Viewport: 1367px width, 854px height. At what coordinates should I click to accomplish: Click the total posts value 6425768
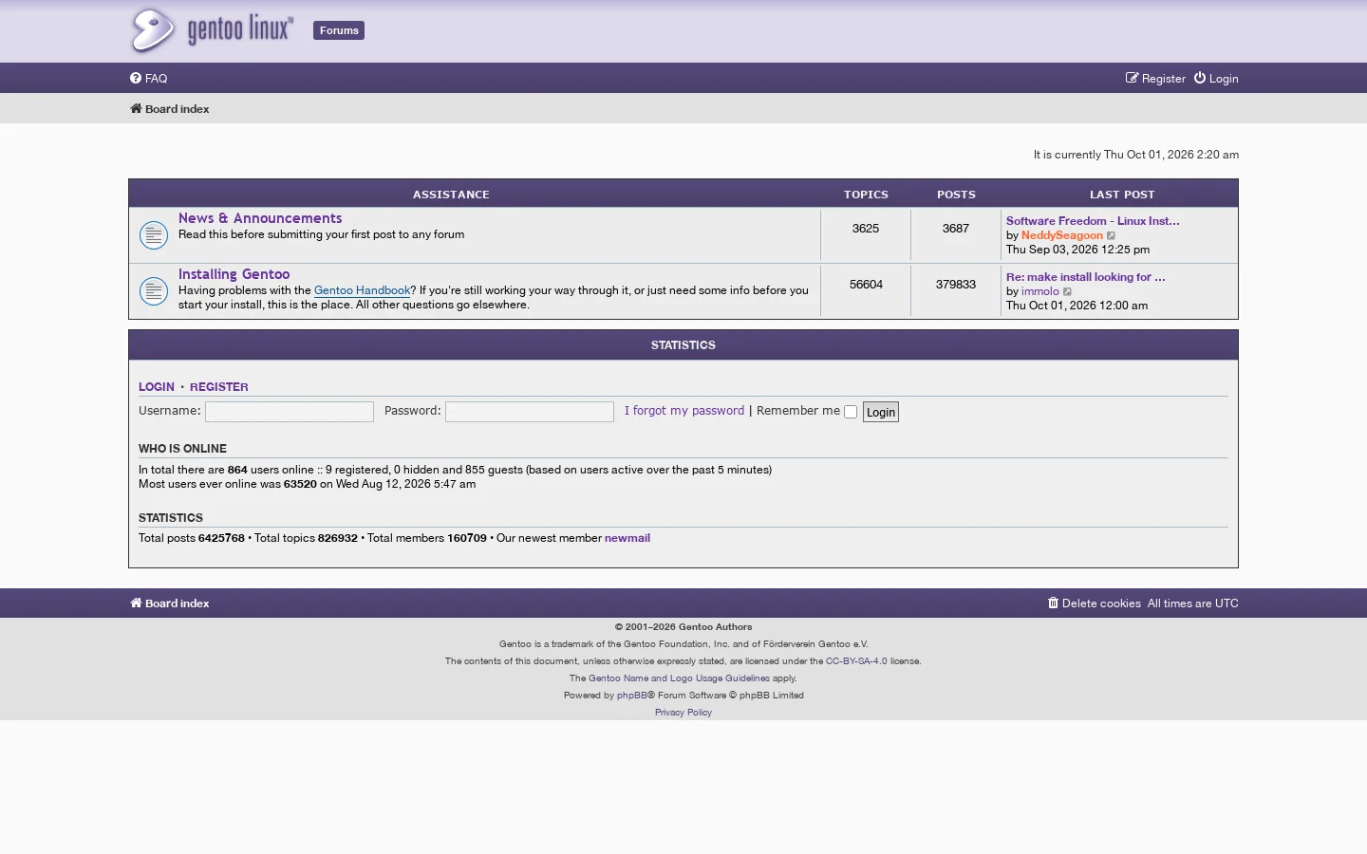click(221, 538)
